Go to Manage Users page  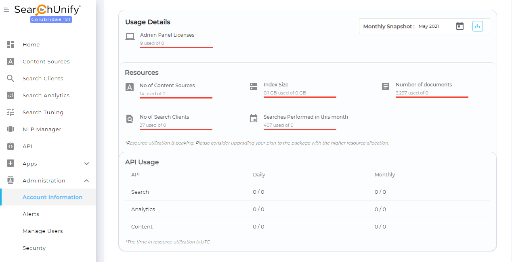pyautogui.click(x=42, y=231)
